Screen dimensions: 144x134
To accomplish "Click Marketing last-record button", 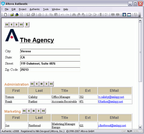I will (x=43, y=111).
